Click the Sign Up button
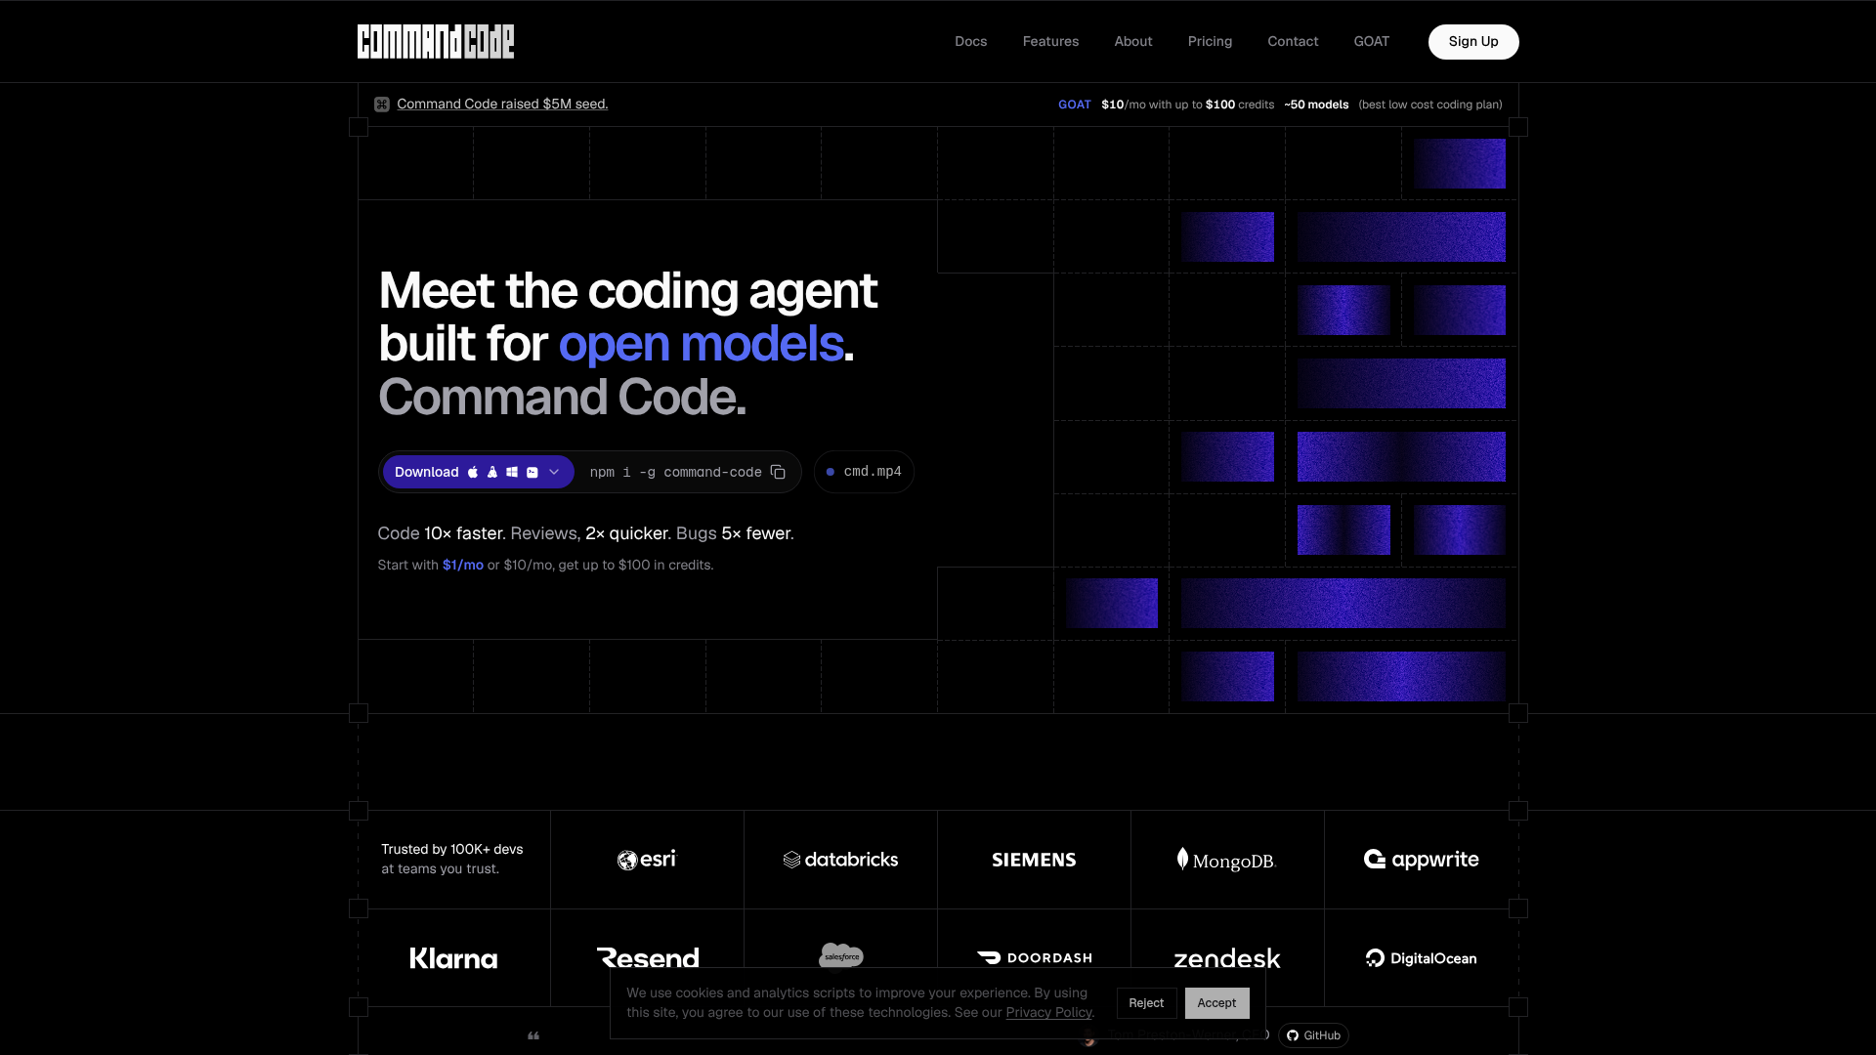This screenshot has width=1876, height=1055. coord(1473,42)
